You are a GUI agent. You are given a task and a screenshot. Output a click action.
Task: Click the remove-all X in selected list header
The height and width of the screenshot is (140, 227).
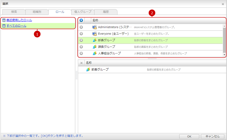pyautogui.click(x=81, y=63)
